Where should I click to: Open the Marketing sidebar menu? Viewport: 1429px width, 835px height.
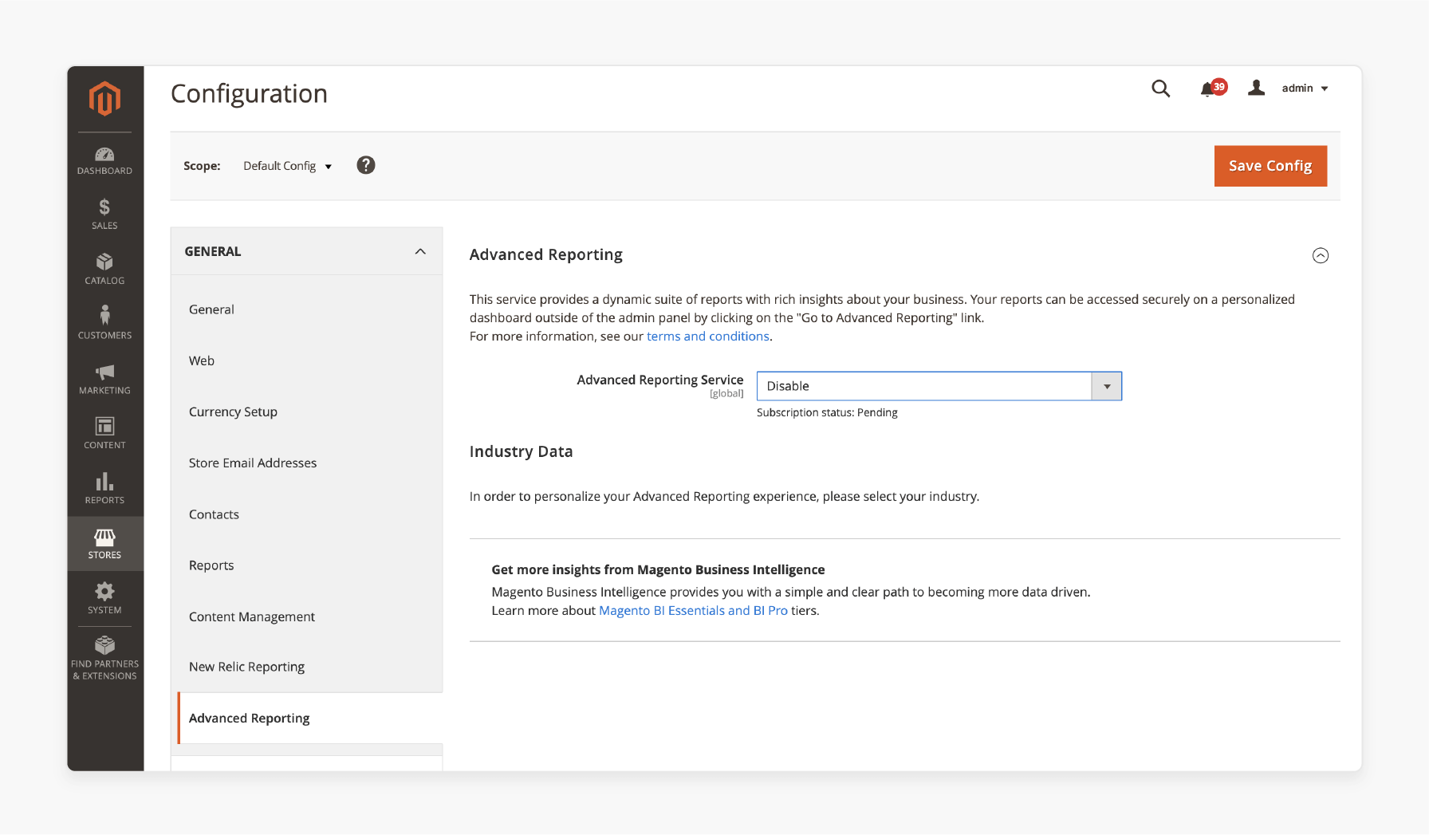(x=104, y=379)
